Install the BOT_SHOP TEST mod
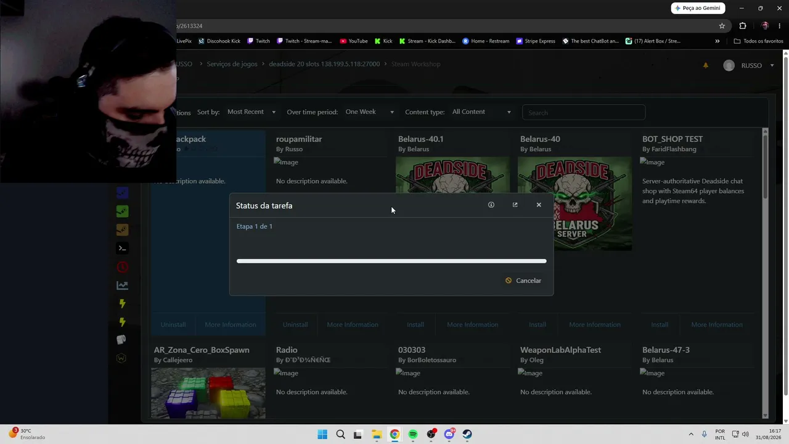 660,325
